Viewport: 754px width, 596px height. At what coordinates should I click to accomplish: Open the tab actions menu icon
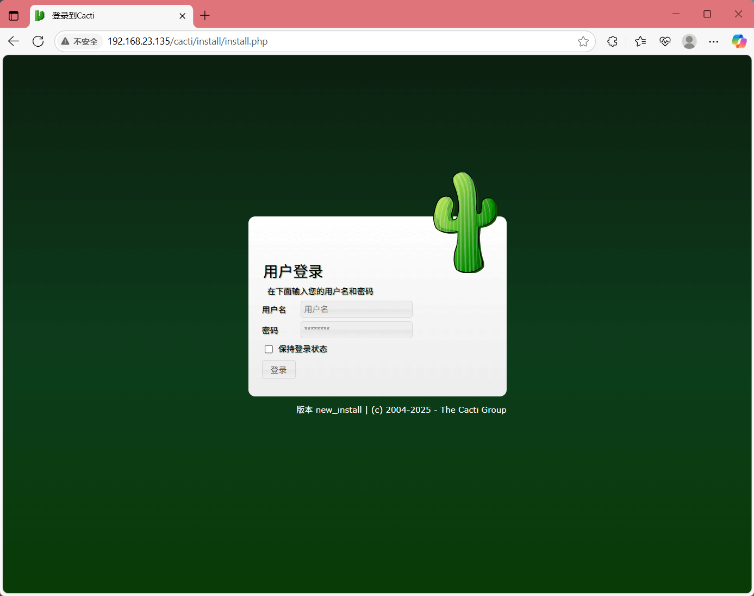(x=14, y=16)
